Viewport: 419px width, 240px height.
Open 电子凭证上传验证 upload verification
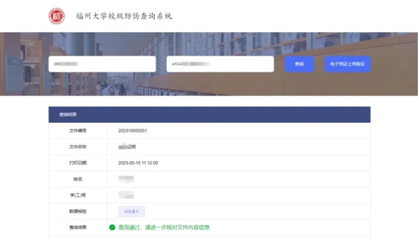click(348, 64)
